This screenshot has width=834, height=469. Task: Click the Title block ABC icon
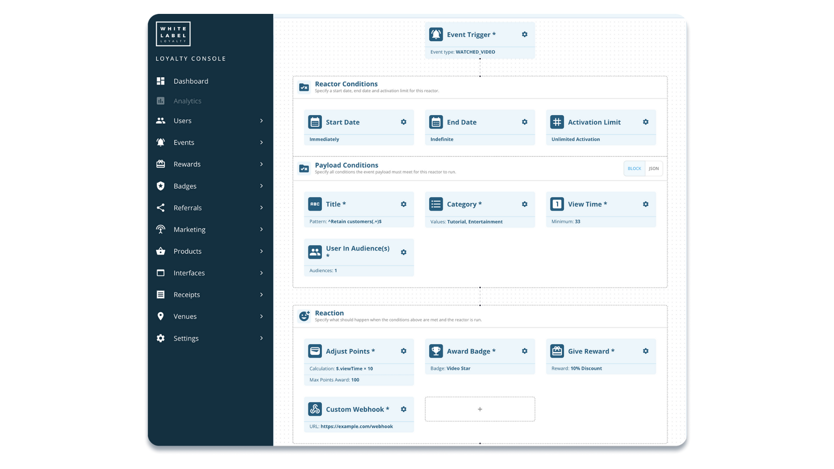[314, 204]
